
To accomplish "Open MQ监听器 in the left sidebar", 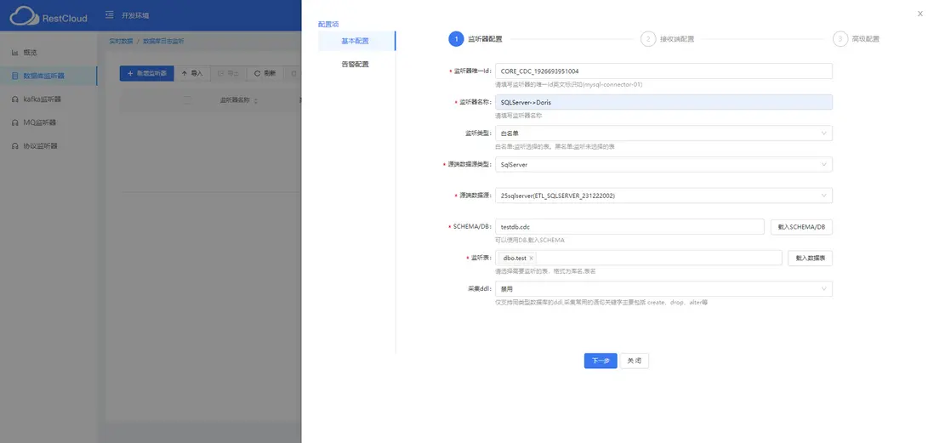I will [48, 122].
